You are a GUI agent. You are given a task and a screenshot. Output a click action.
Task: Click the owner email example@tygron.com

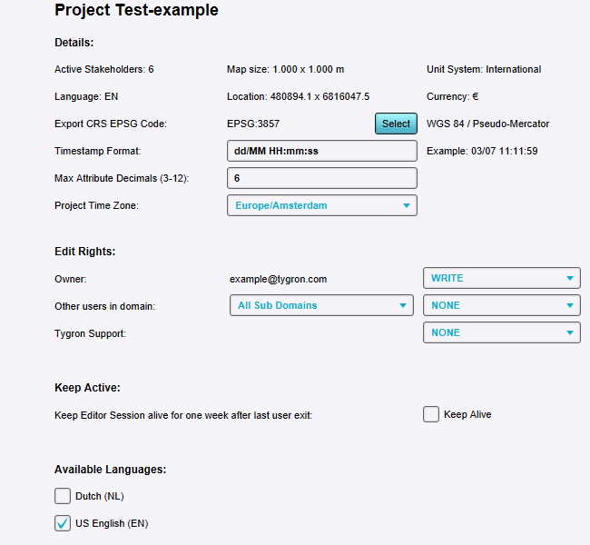(279, 279)
